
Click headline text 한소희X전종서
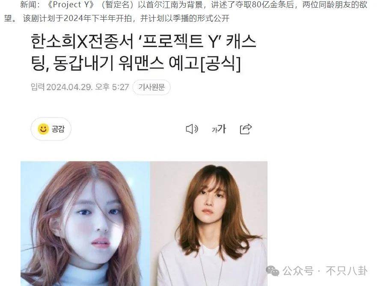[x=82, y=42]
